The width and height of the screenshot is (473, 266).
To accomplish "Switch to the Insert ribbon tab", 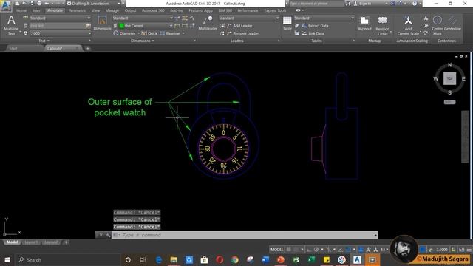I will (37, 10).
